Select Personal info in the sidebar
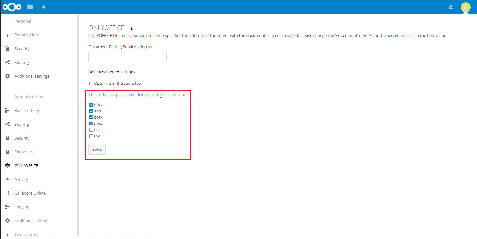 pyautogui.click(x=27, y=34)
